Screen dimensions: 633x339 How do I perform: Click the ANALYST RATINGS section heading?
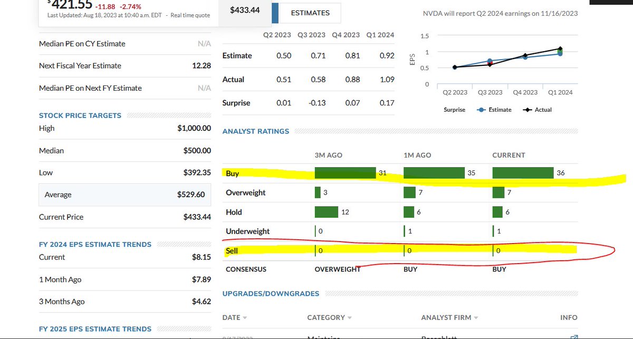point(256,131)
